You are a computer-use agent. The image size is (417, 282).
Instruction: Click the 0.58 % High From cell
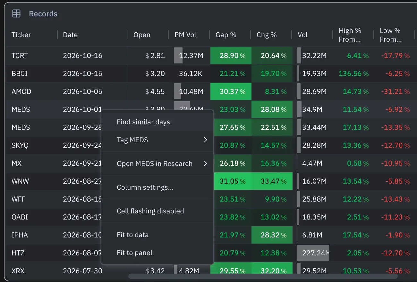[354, 163]
